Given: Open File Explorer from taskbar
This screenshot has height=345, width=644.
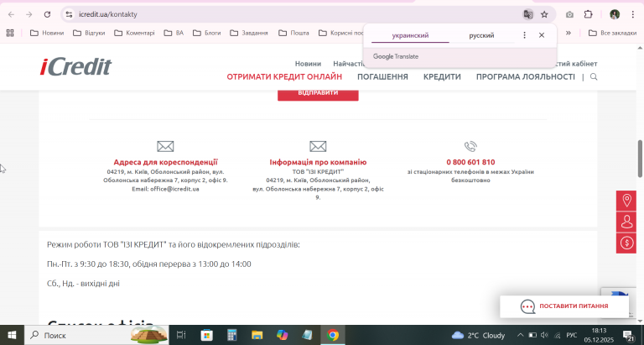Looking at the screenshot, I should coord(257,335).
